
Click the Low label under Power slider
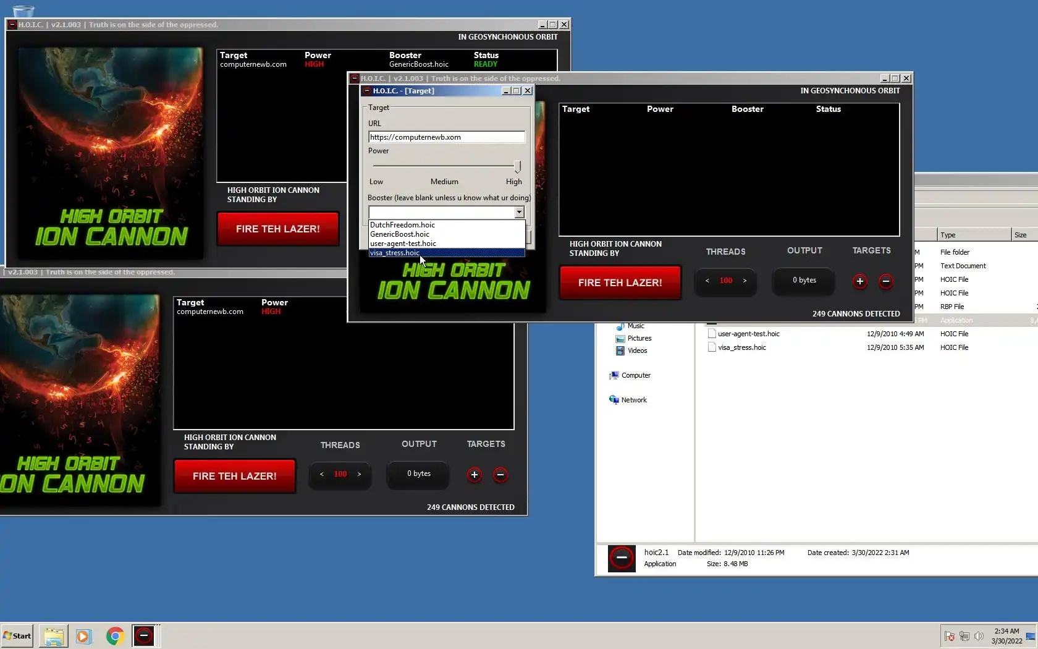(376, 182)
